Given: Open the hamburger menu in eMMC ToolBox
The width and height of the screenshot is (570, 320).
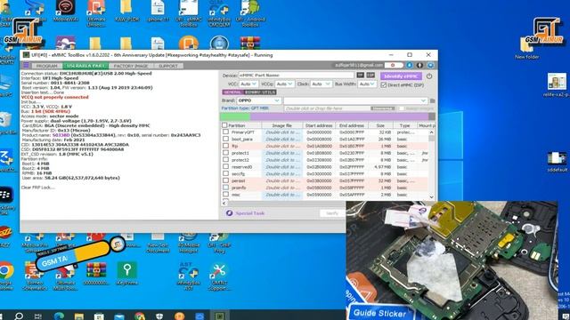Looking at the screenshot, I should click(x=26, y=65).
